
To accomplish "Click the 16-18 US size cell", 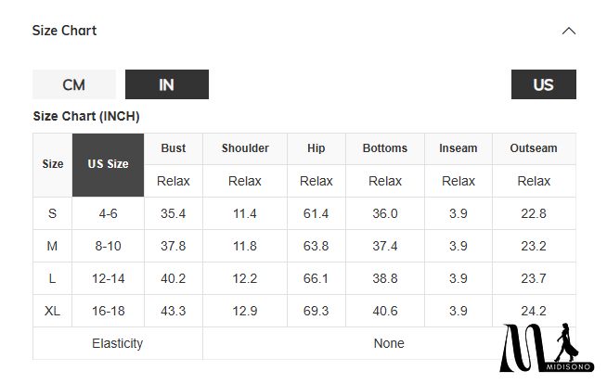I will [x=109, y=311].
